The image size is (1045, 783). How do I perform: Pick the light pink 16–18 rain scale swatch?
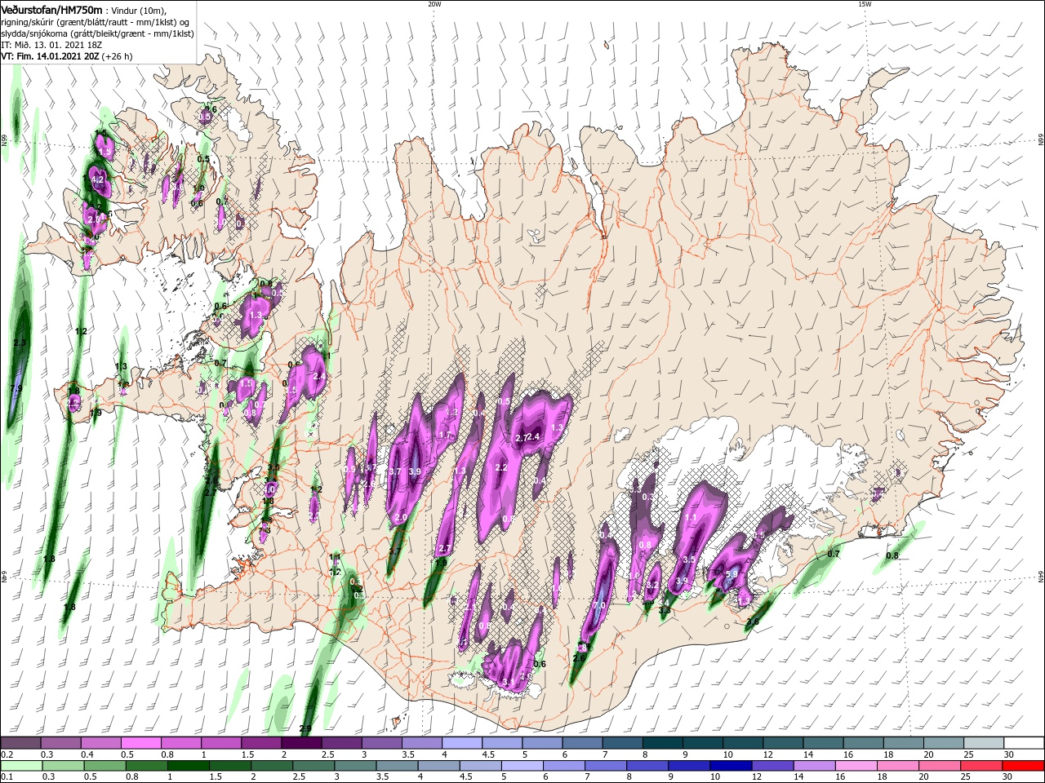[x=855, y=766]
